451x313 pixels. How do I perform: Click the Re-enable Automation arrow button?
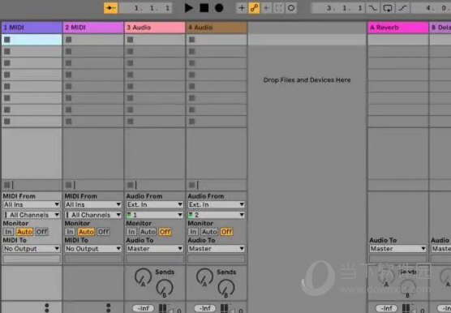pyautogui.click(x=267, y=8)
